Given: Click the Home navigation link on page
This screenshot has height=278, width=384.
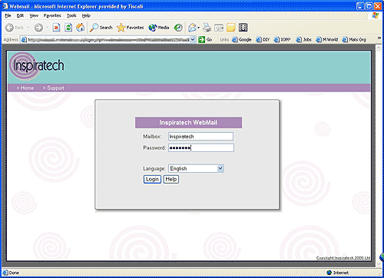Looking at the screenshot, I should click(25, 88).
